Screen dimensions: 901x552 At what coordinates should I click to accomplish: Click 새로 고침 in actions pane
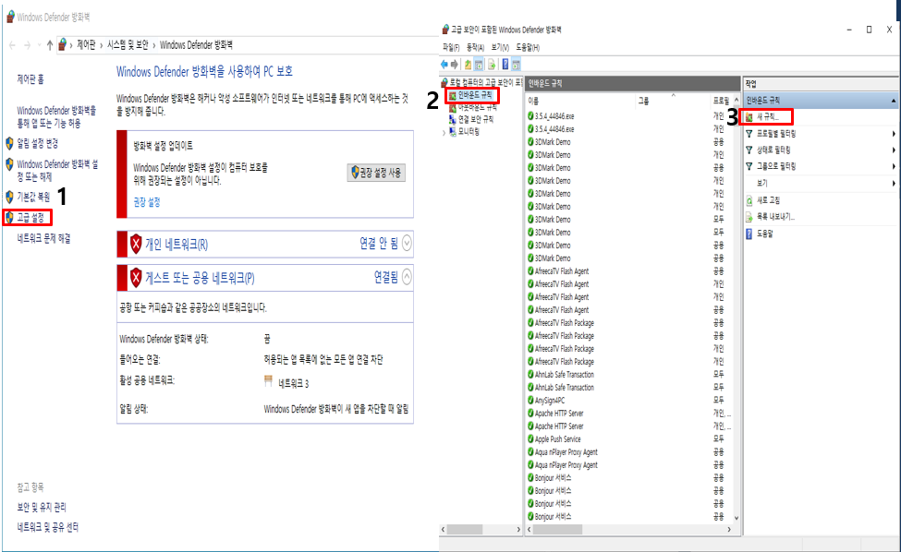click(x=768, y=200)
